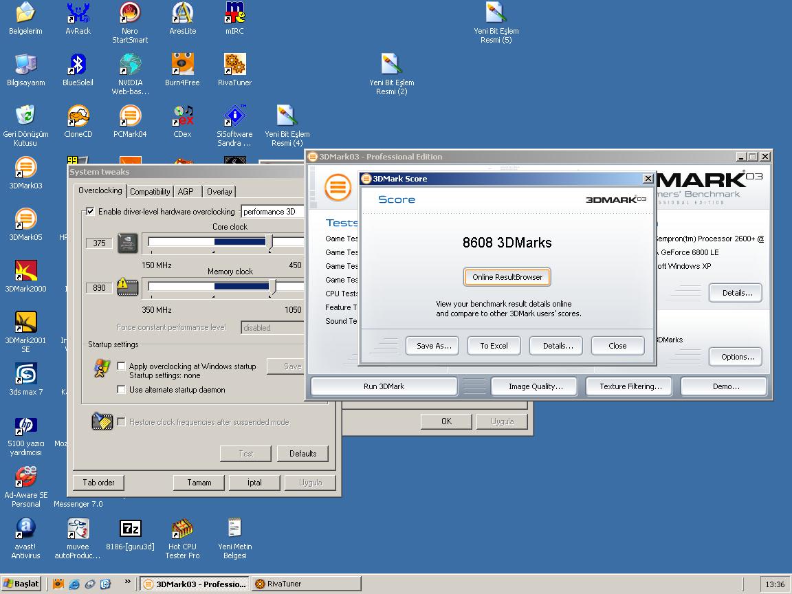Click the Başlat start button
Viewport: 792px width, 594px height.
pyautogui.click(x=21, y=584)
